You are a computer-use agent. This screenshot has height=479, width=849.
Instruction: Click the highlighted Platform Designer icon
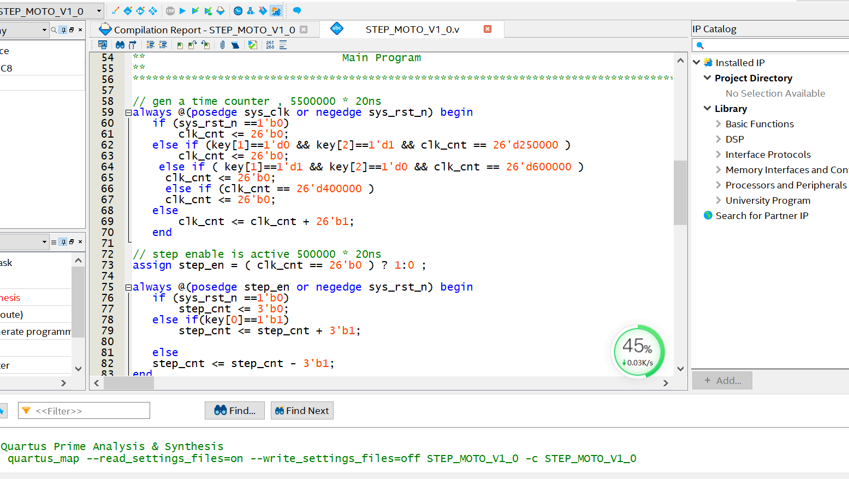pos(276,10)
